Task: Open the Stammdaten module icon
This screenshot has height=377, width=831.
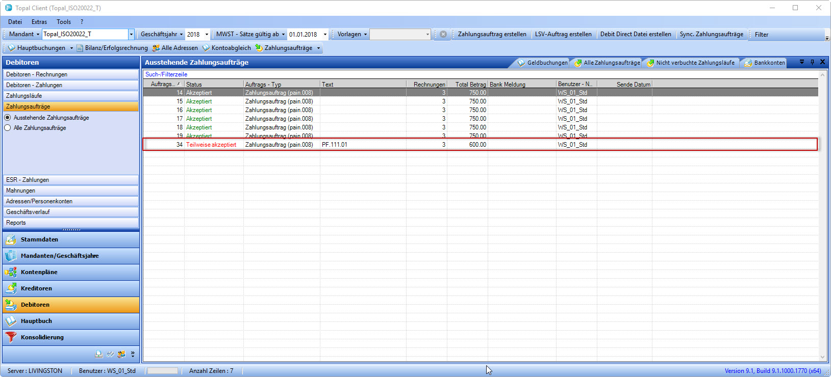Action: click(x=11, y=239)
